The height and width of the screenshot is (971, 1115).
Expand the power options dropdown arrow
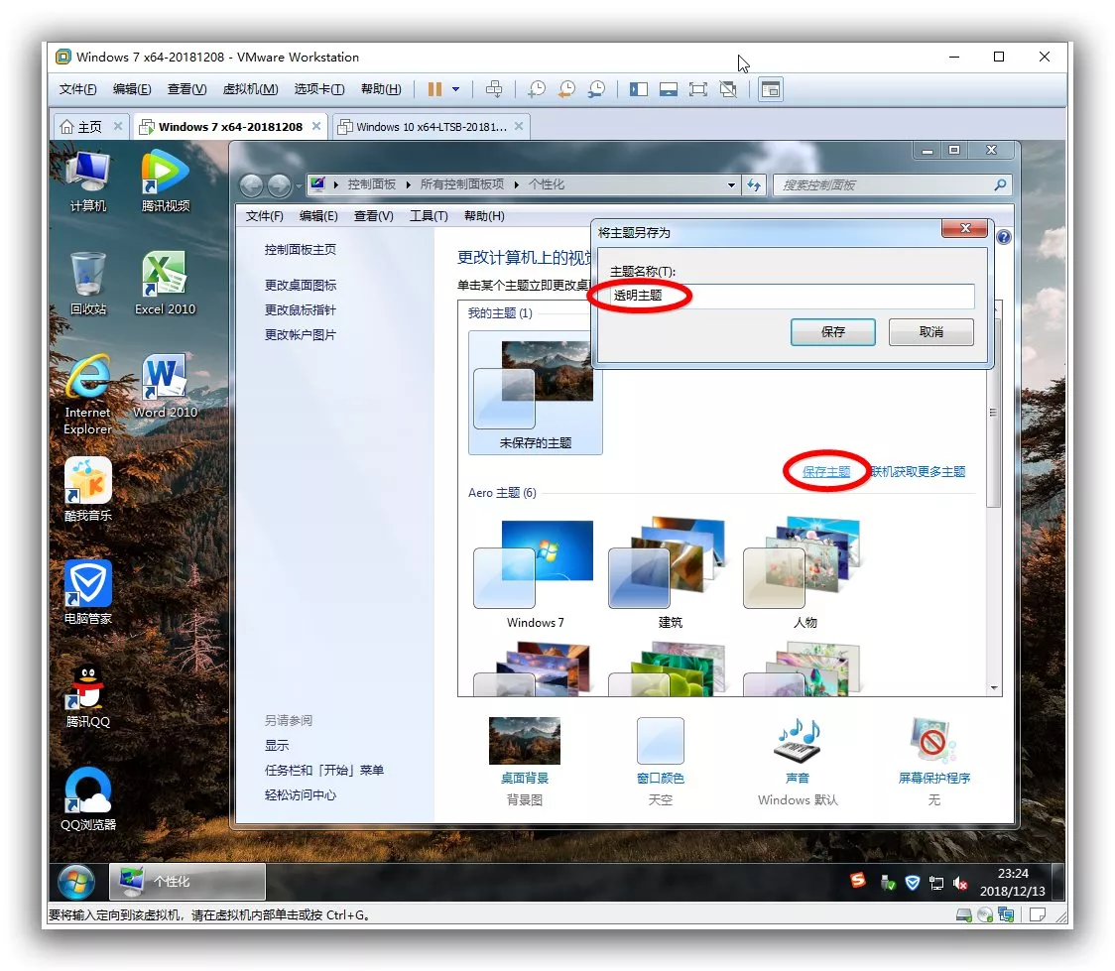pyautogui.click(x=455, y=89)
